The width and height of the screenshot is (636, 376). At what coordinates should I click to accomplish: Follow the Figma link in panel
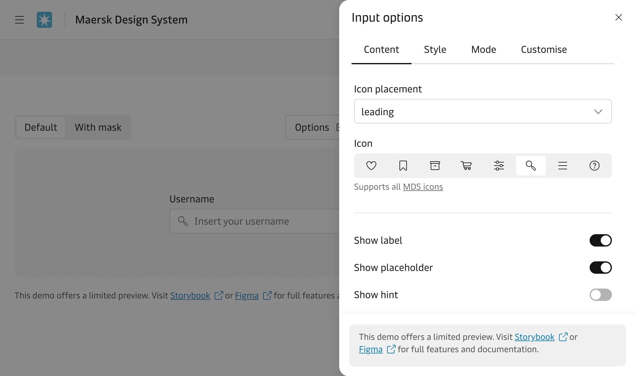(x=370, y=349)
